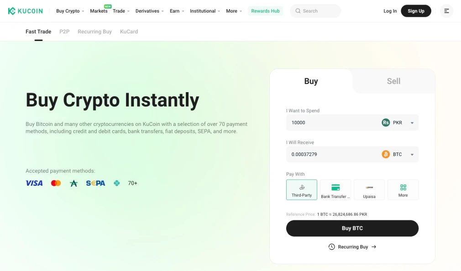
Task: Choose Upaisa as payment option
Action: (369, 189)
